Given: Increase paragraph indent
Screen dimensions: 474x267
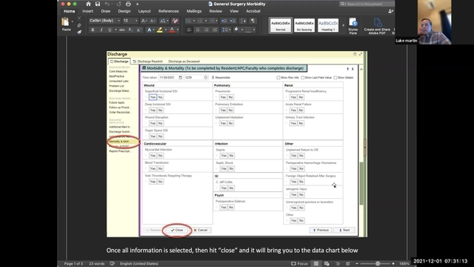Looking at the screenshot, I should coord(233,21).
